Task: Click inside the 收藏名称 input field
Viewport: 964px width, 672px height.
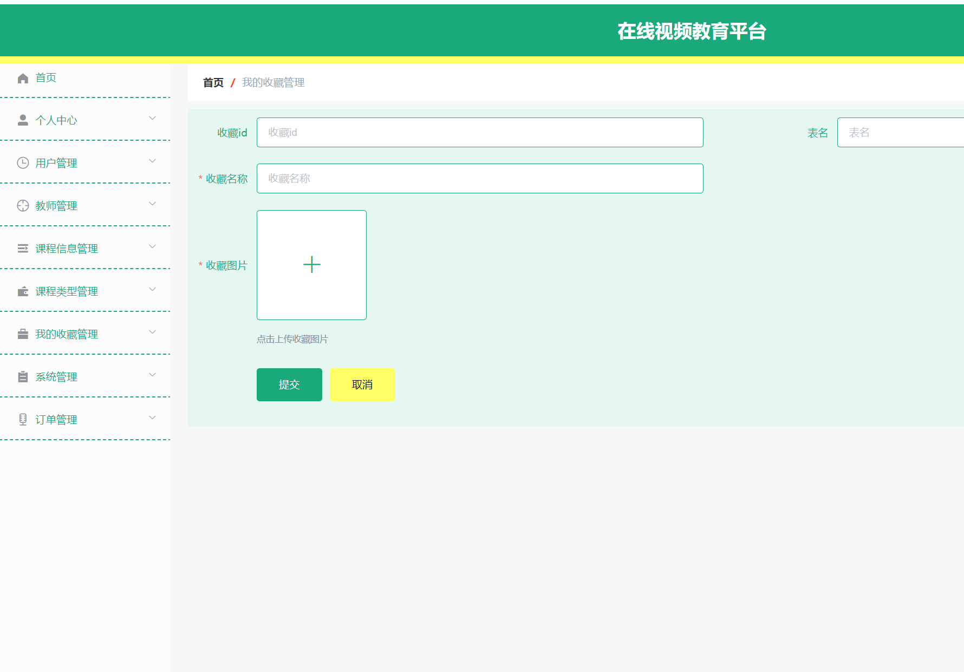Action: tap(480, 178)
